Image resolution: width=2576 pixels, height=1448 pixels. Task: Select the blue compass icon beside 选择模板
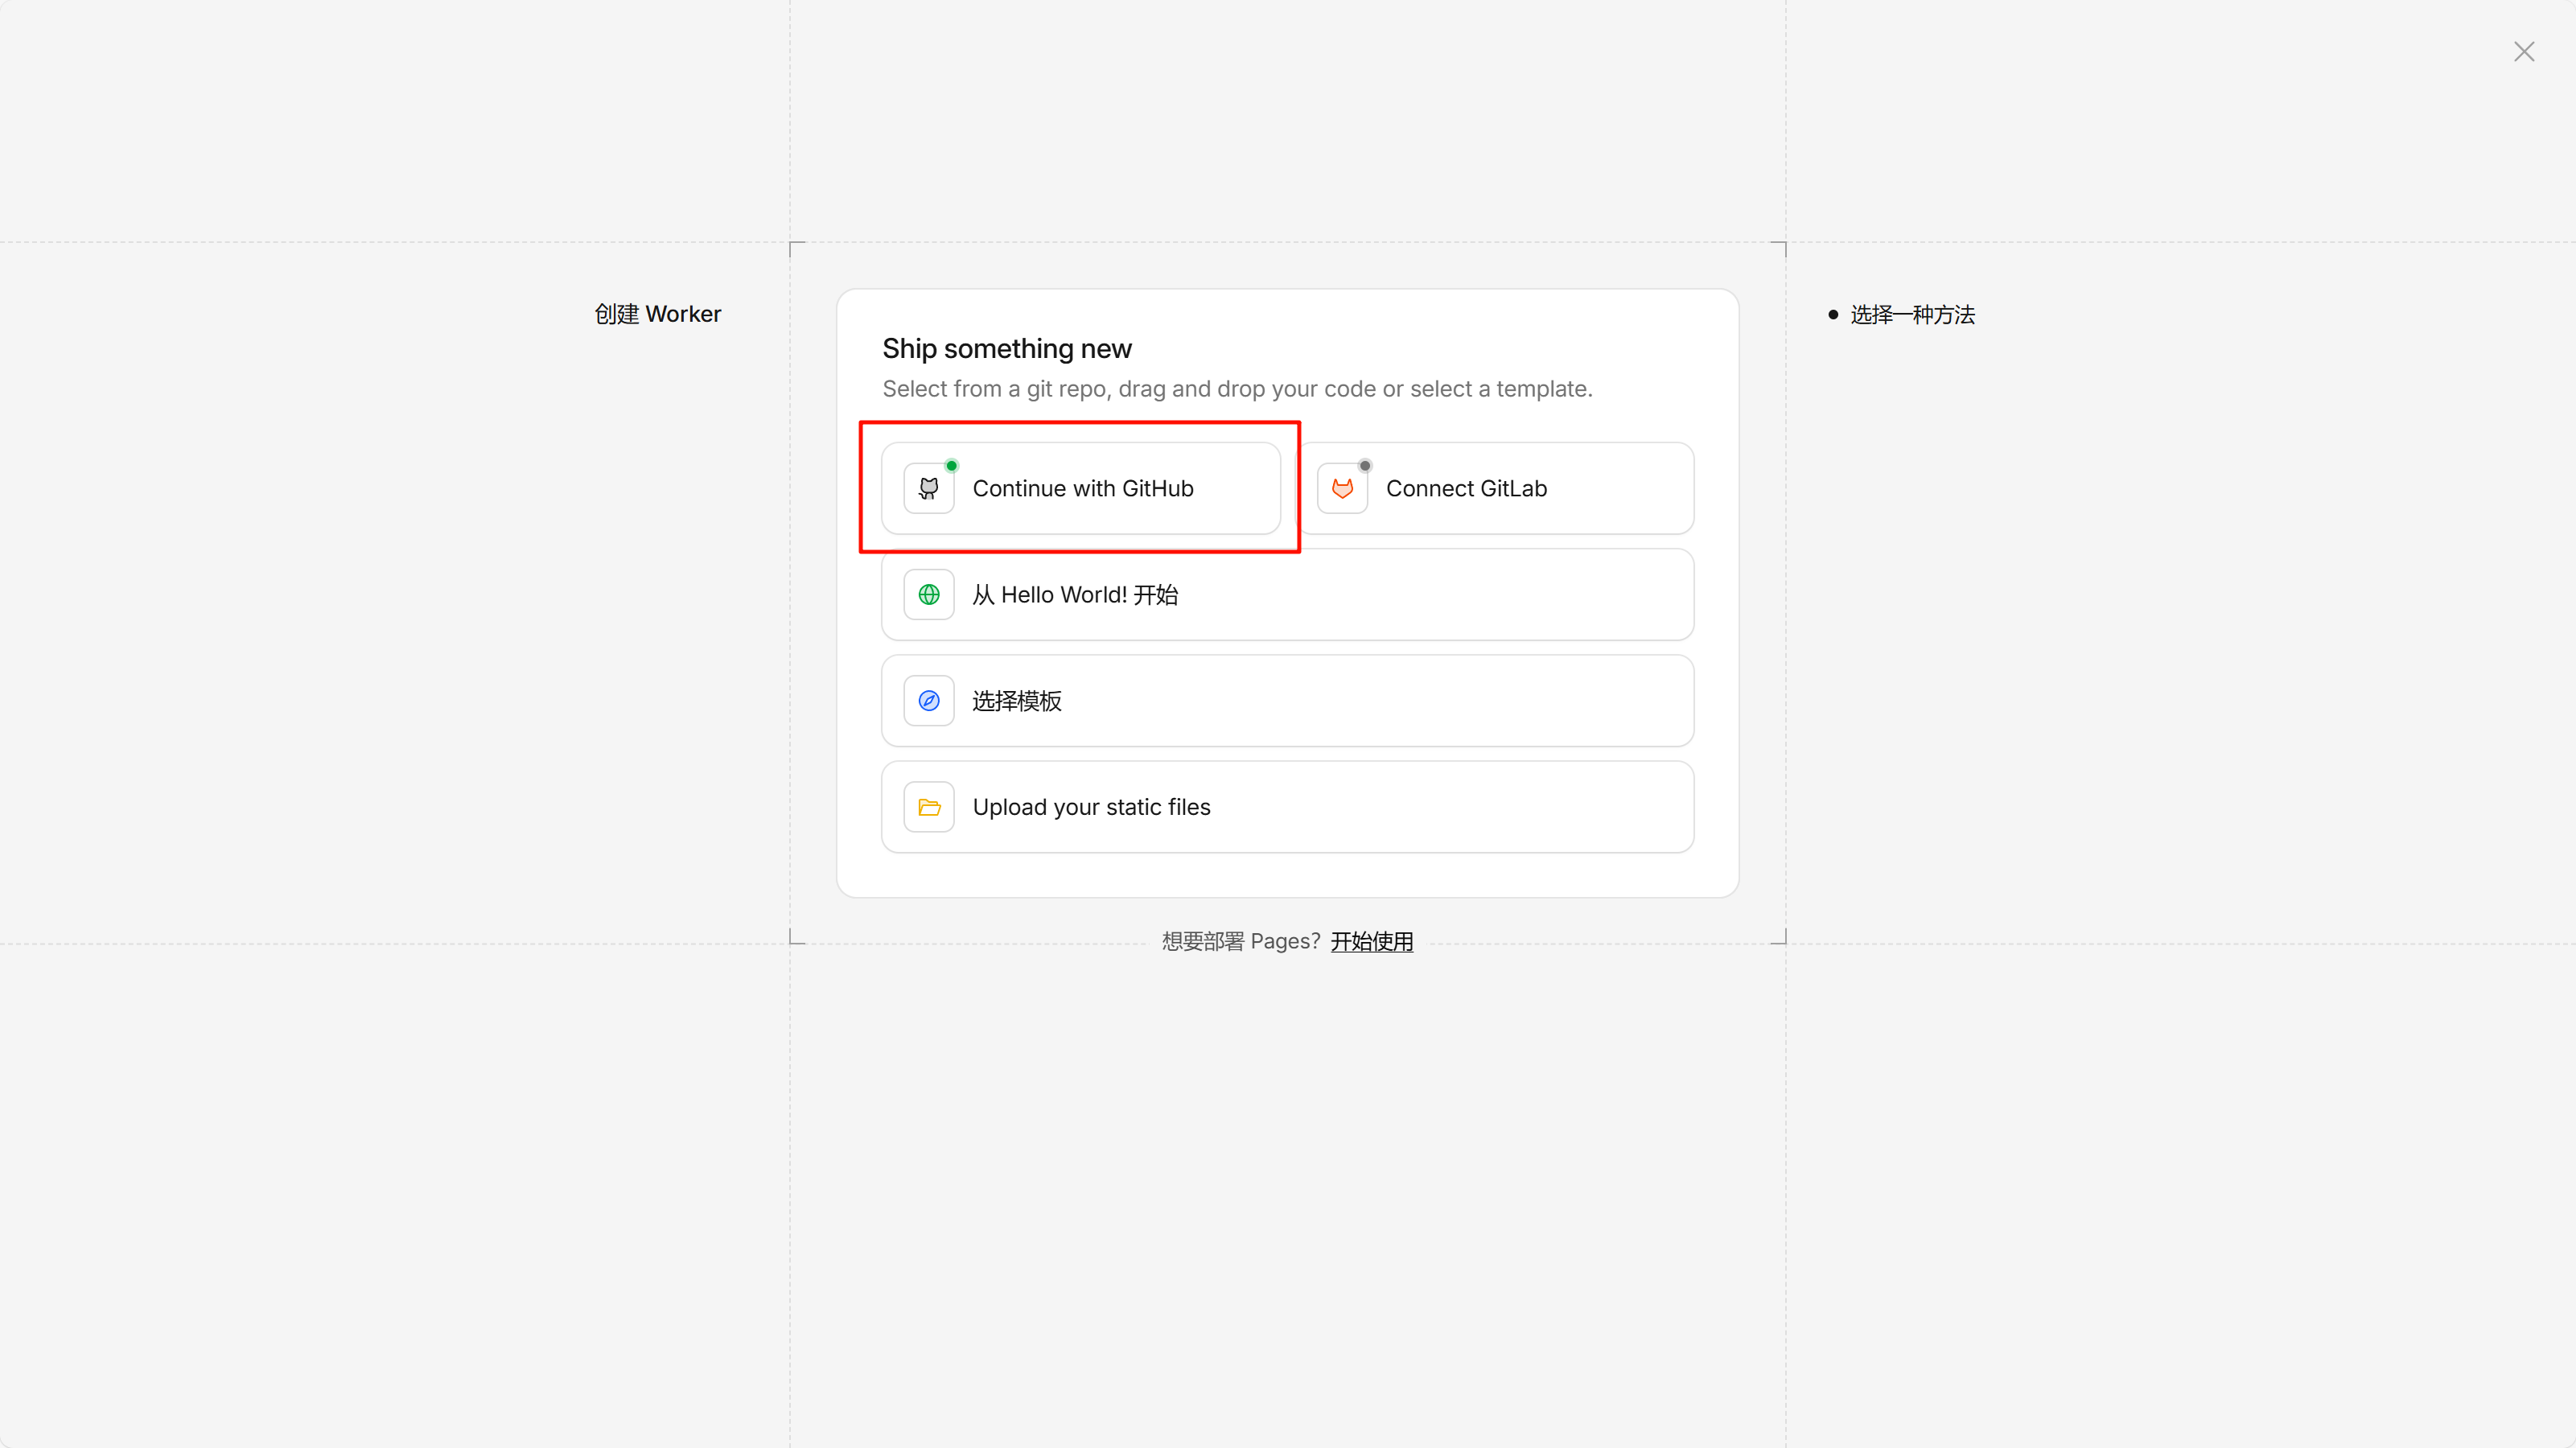pos(928,700)
